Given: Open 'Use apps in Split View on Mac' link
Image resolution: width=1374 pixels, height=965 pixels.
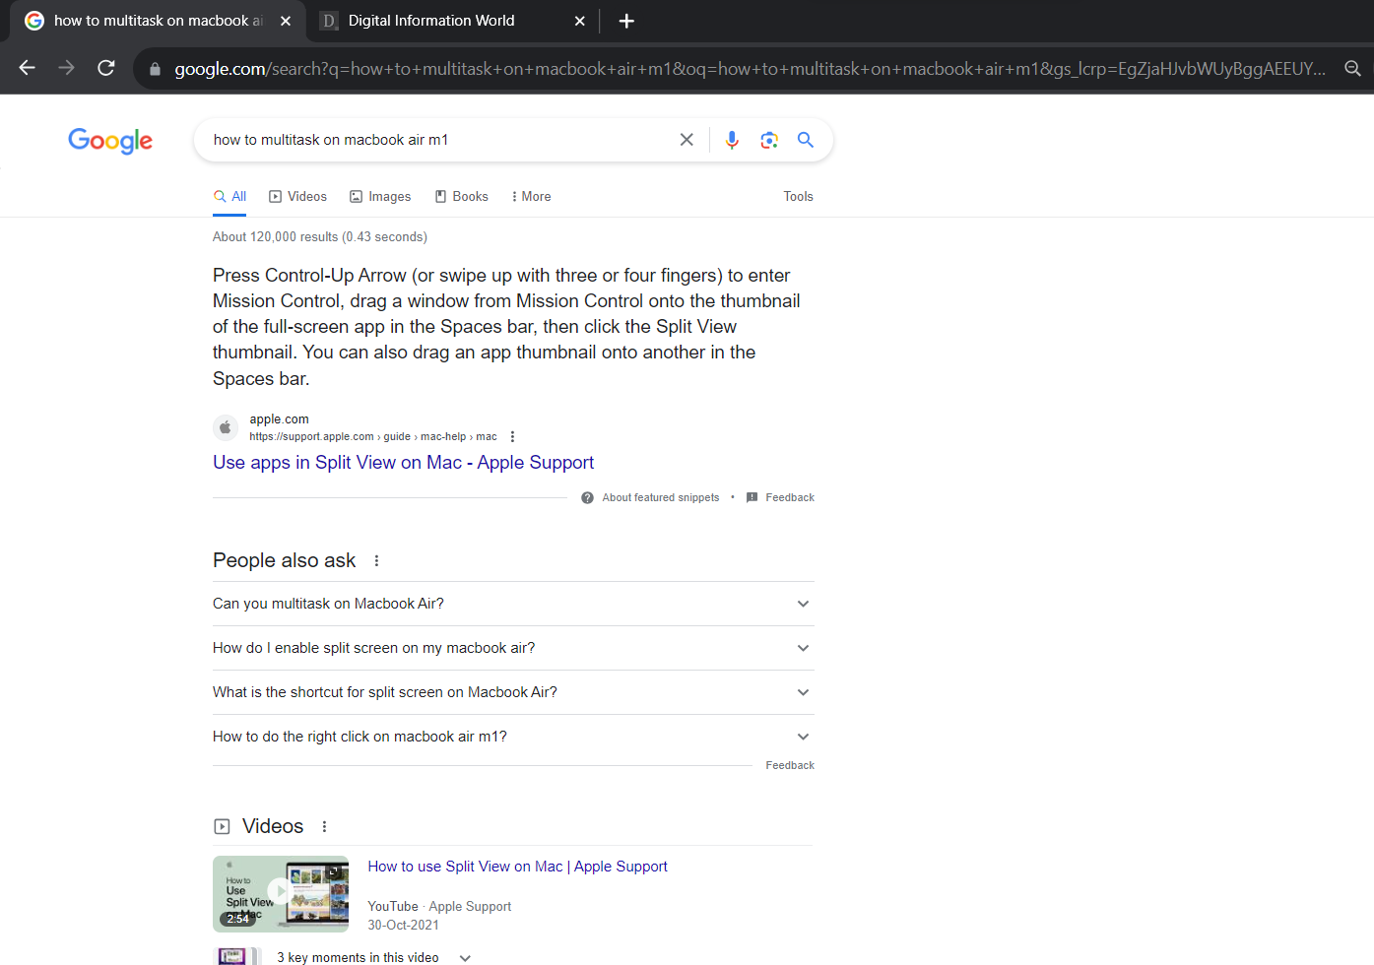Looking at the screenshot, I should [x=403, y=463].
